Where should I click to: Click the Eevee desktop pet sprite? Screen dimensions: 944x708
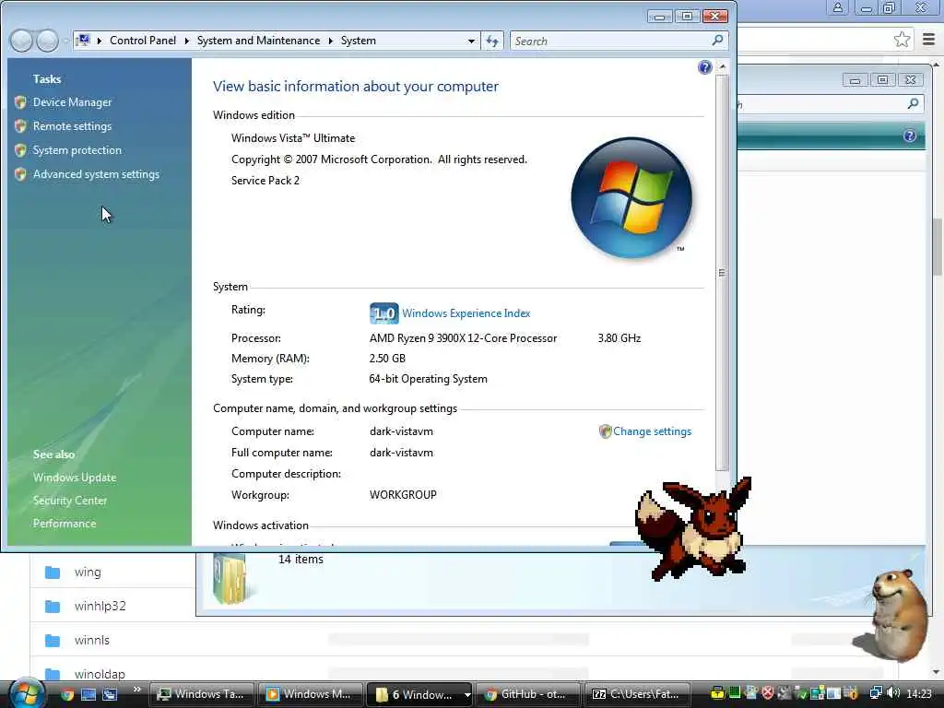pos(692,528)
